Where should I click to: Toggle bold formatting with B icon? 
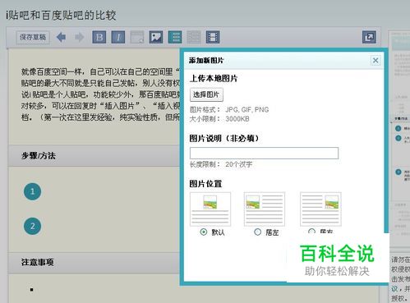[99, 37]
